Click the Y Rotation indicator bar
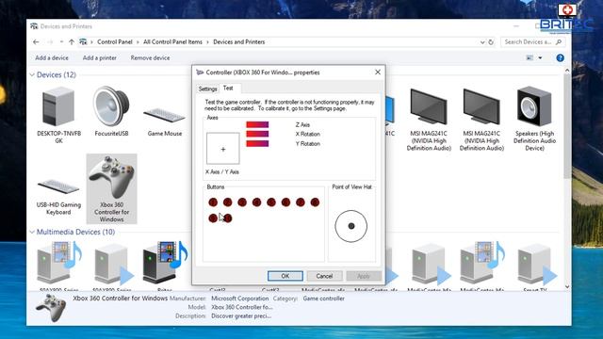Viewport: 603px width, 339px height. tap(257, 143)
